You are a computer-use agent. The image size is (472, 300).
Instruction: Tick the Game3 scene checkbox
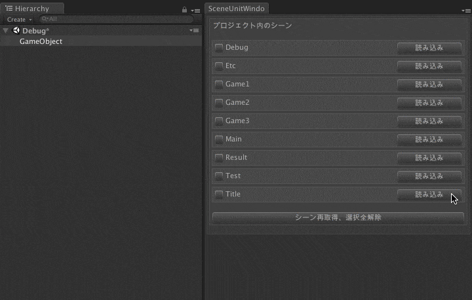coord(219,121)
